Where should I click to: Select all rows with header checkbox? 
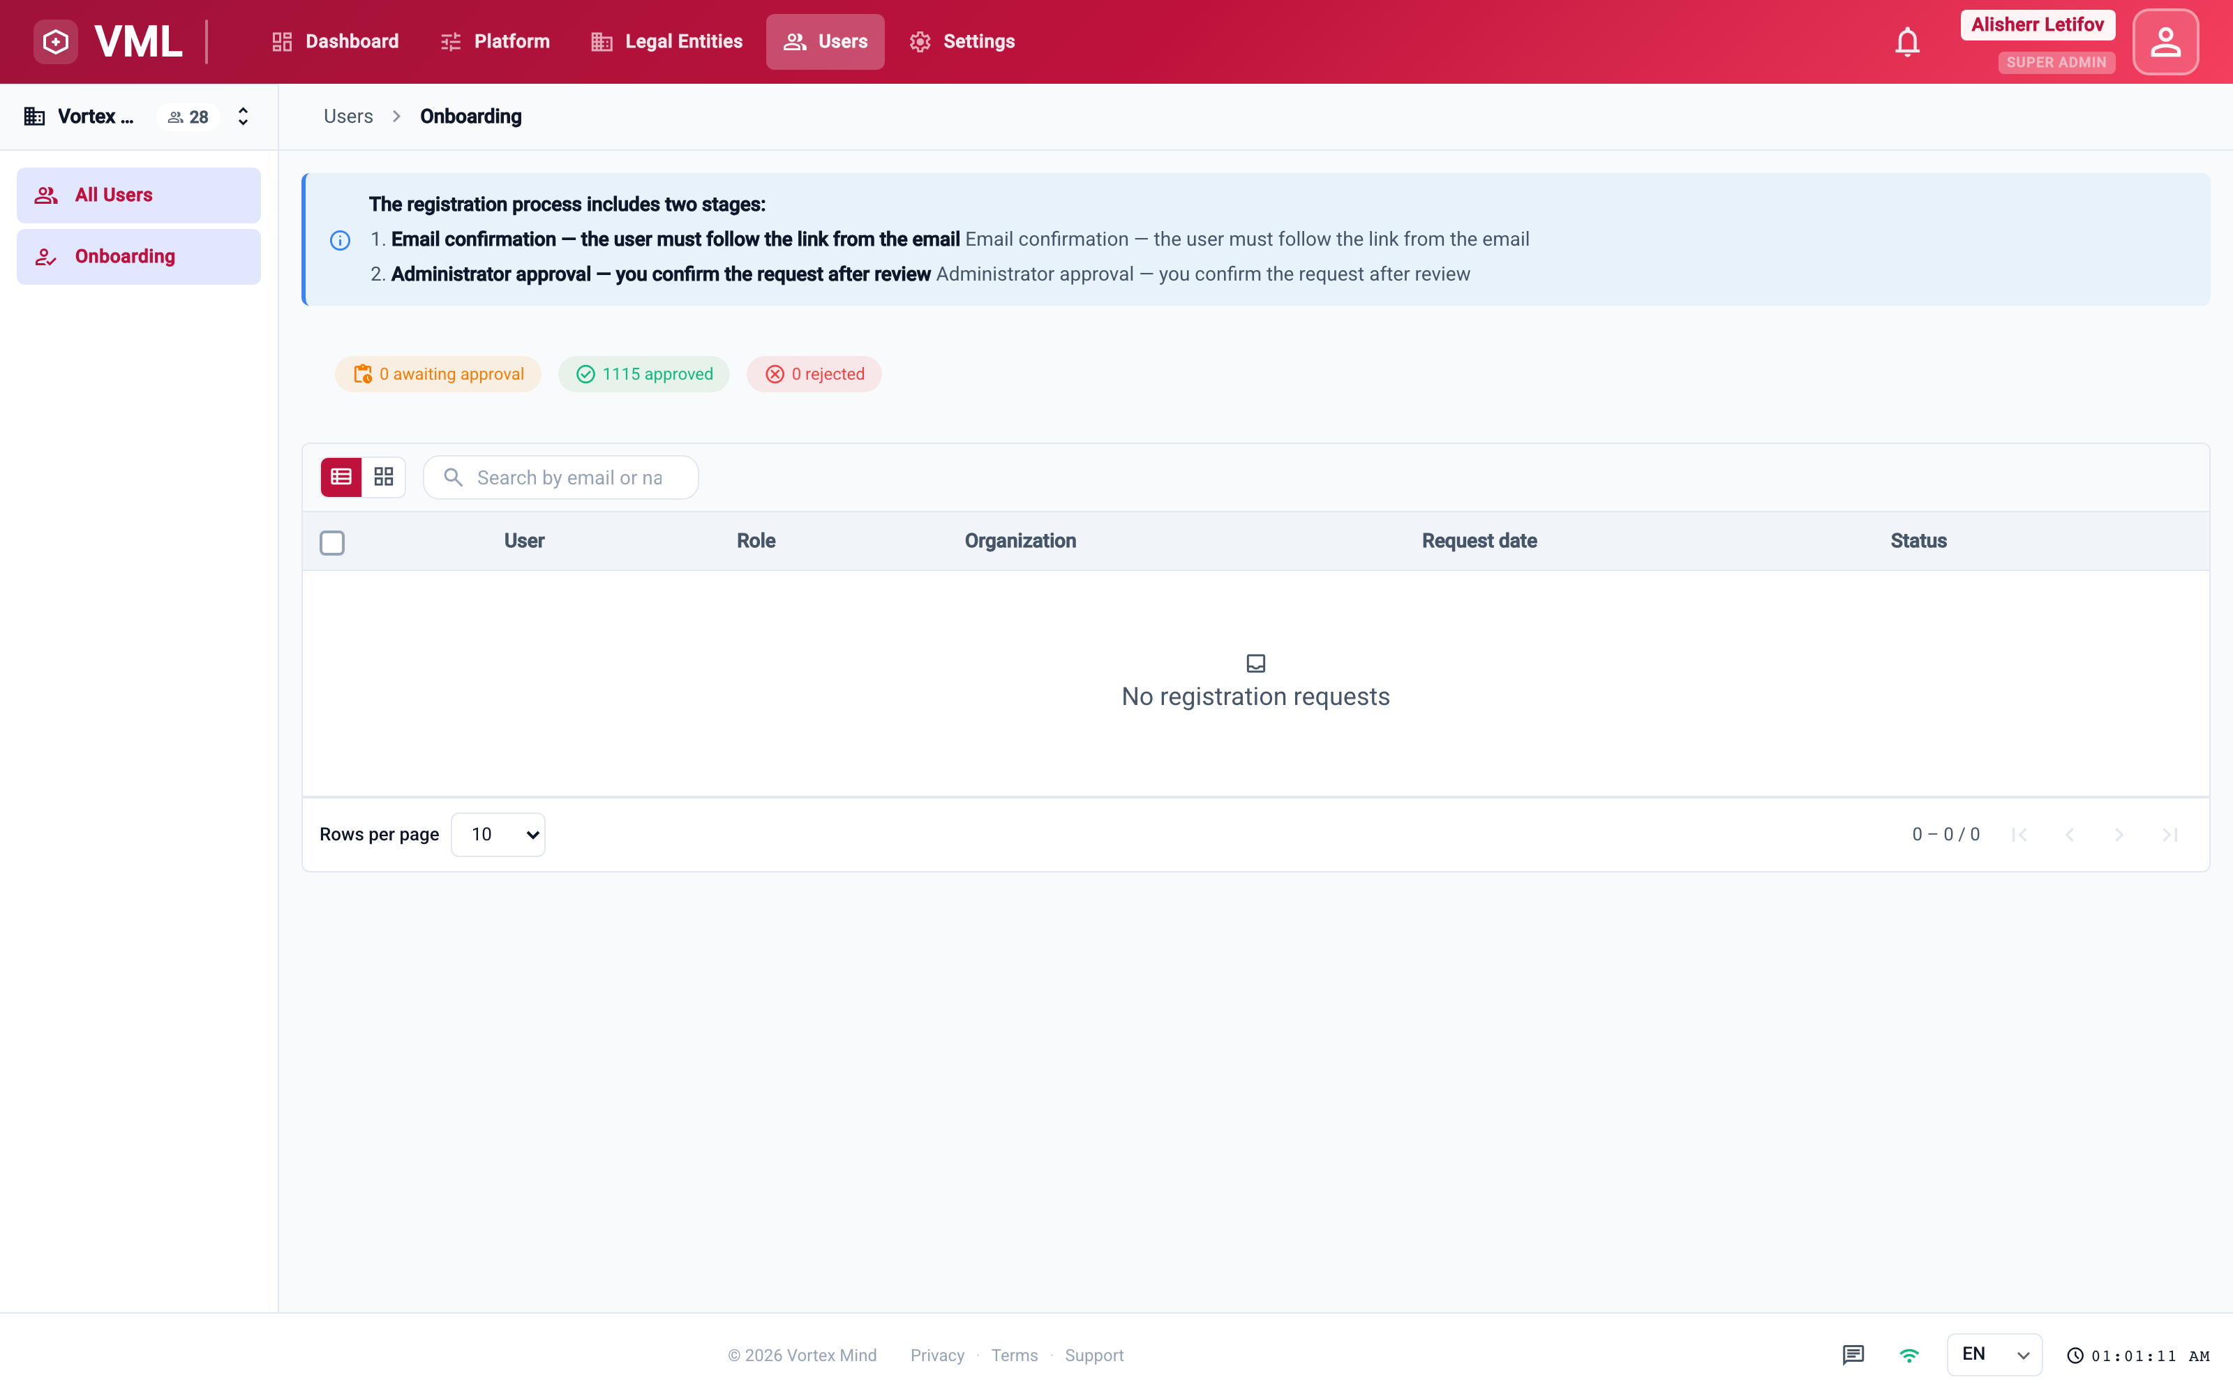[332, 542]
